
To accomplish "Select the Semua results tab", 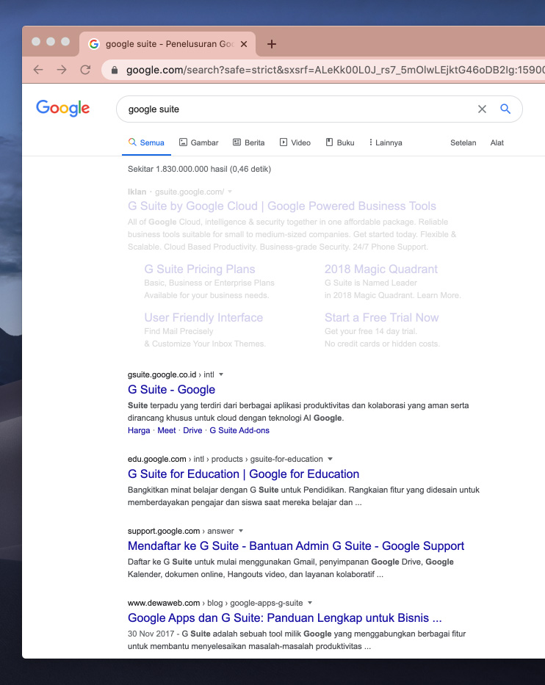I will 146,142.
